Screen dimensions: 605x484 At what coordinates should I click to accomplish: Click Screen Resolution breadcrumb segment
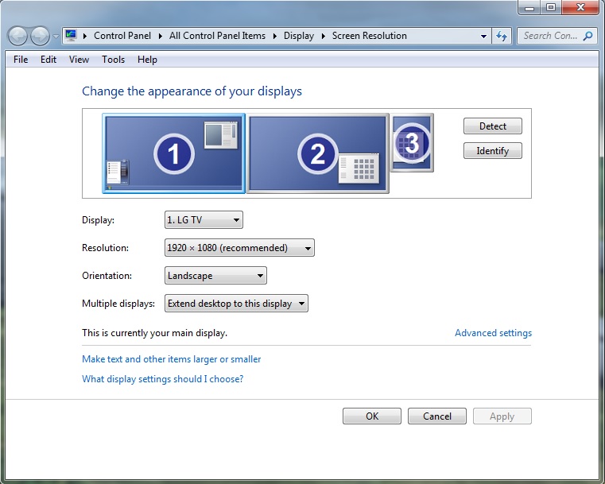369,36
